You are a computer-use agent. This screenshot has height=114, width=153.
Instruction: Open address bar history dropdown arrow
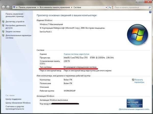[x=106, y=7]
